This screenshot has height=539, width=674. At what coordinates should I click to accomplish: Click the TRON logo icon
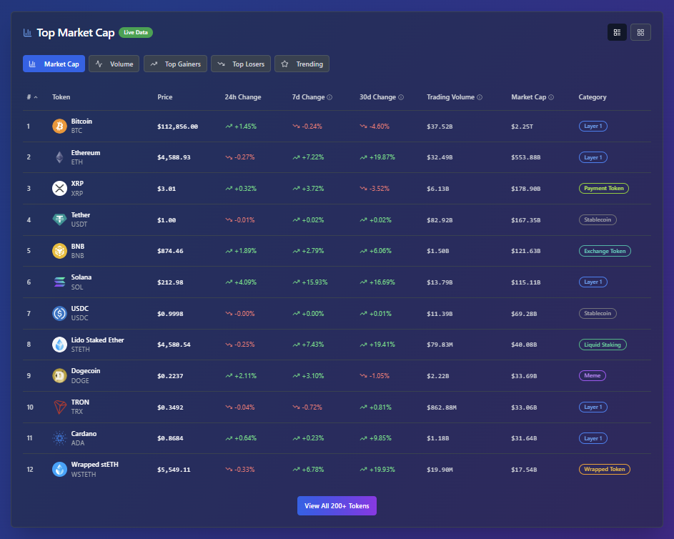click(60, 407)
